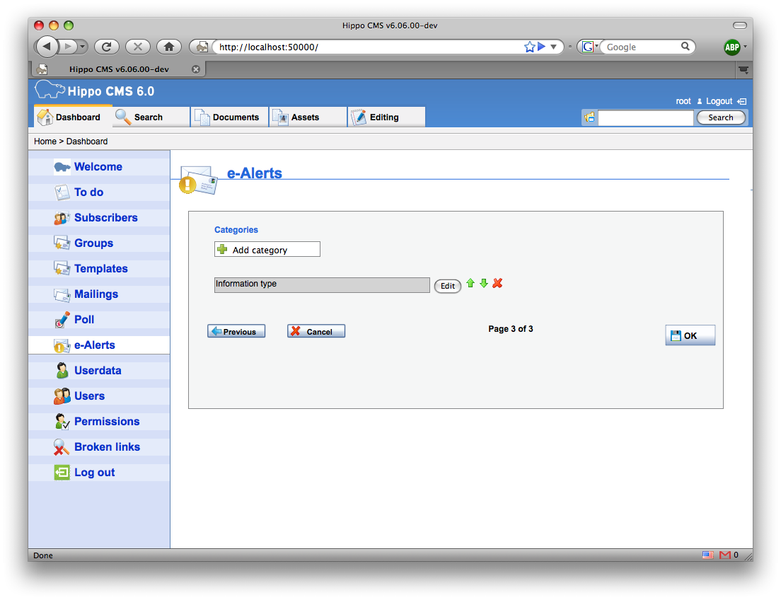Delete Information type with red X

[497, 283]
